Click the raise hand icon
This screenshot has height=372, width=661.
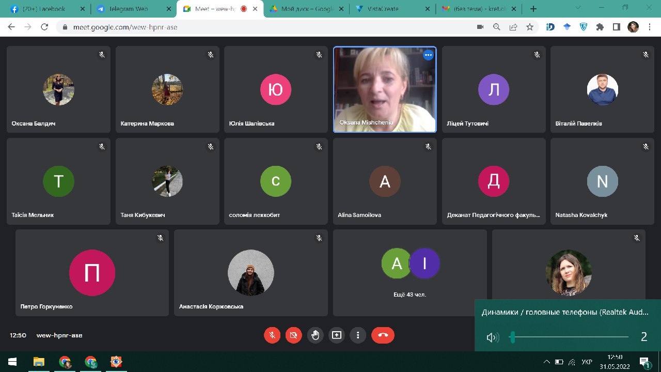(315, 335)
